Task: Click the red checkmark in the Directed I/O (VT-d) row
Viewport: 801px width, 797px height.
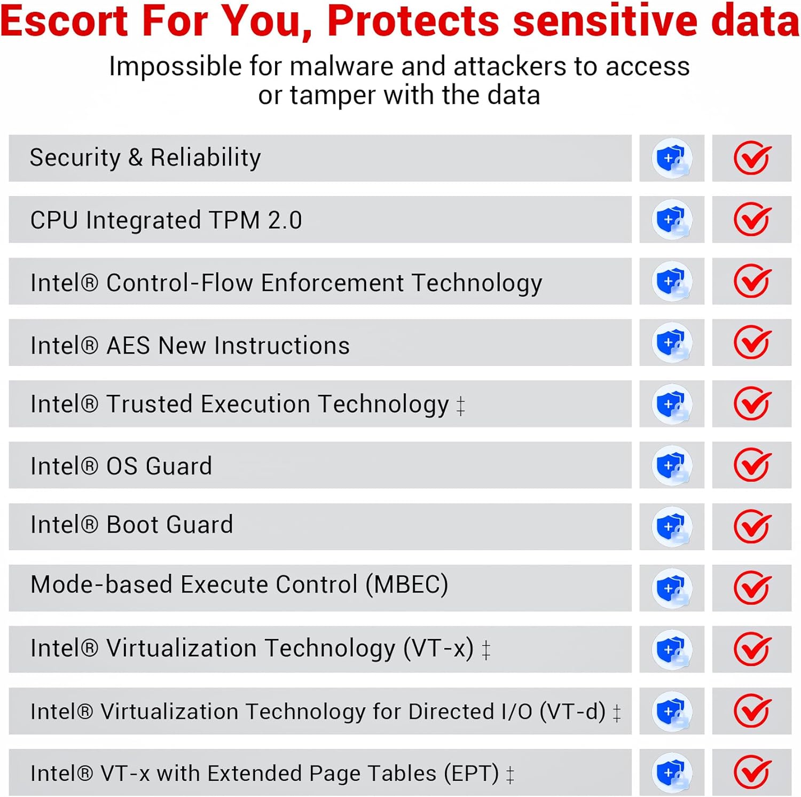Action: click(751, 711)
